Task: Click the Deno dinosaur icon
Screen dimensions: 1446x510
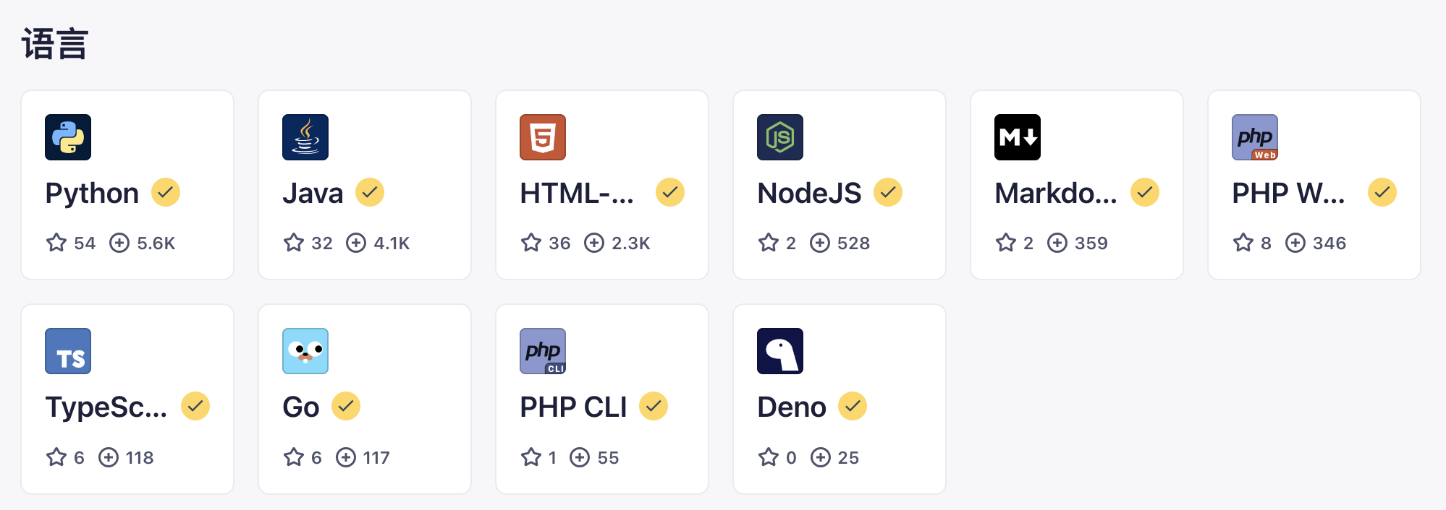Action: (x=780, y=351)
